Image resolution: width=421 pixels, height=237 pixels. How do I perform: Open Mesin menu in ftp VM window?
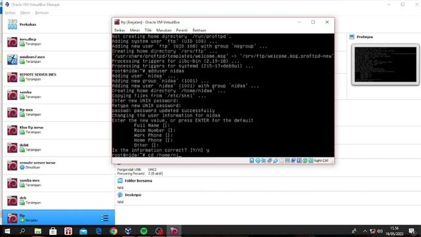[135, 30]
